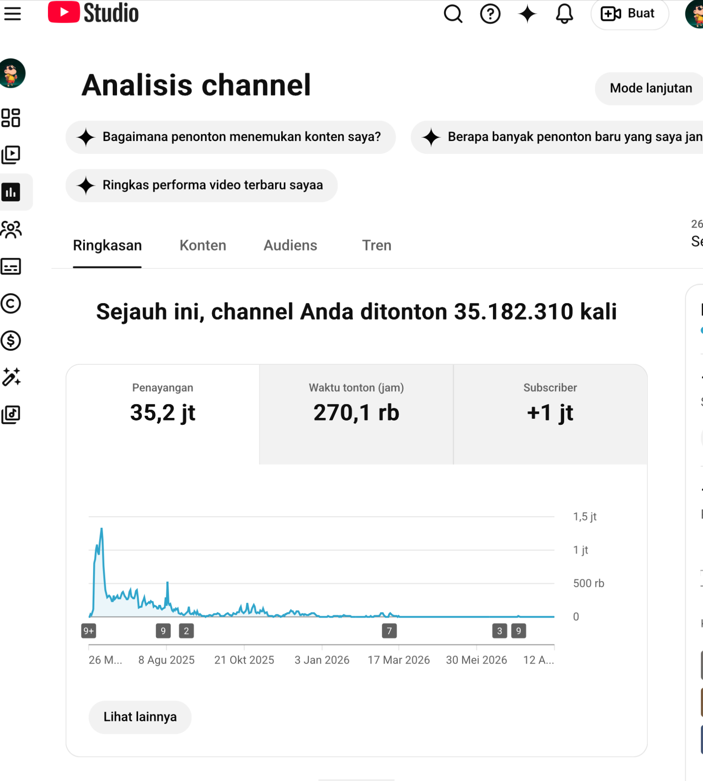Open Earn via sidebar dollar icon
Screen dimensions: 703x781
coord(11,340)
